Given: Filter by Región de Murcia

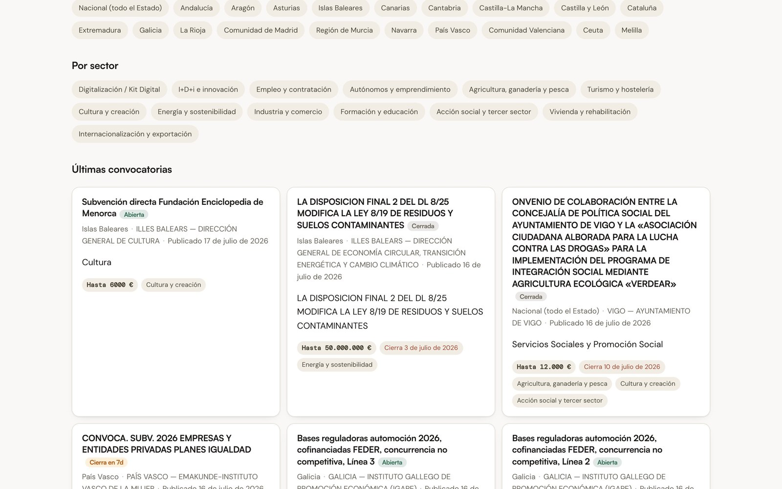Looking at the screenshot, I should click(x=345, y=30).
